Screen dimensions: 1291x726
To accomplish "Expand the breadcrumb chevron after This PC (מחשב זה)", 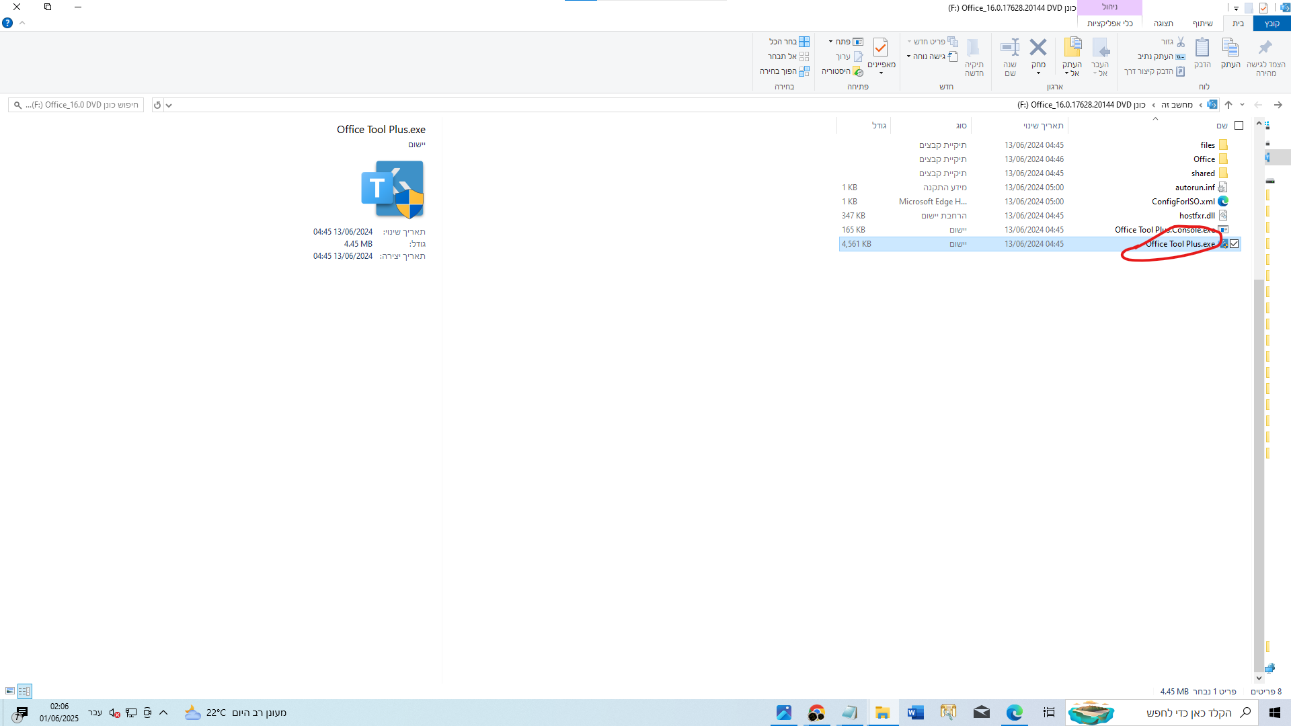I will tap(1153, 105).
